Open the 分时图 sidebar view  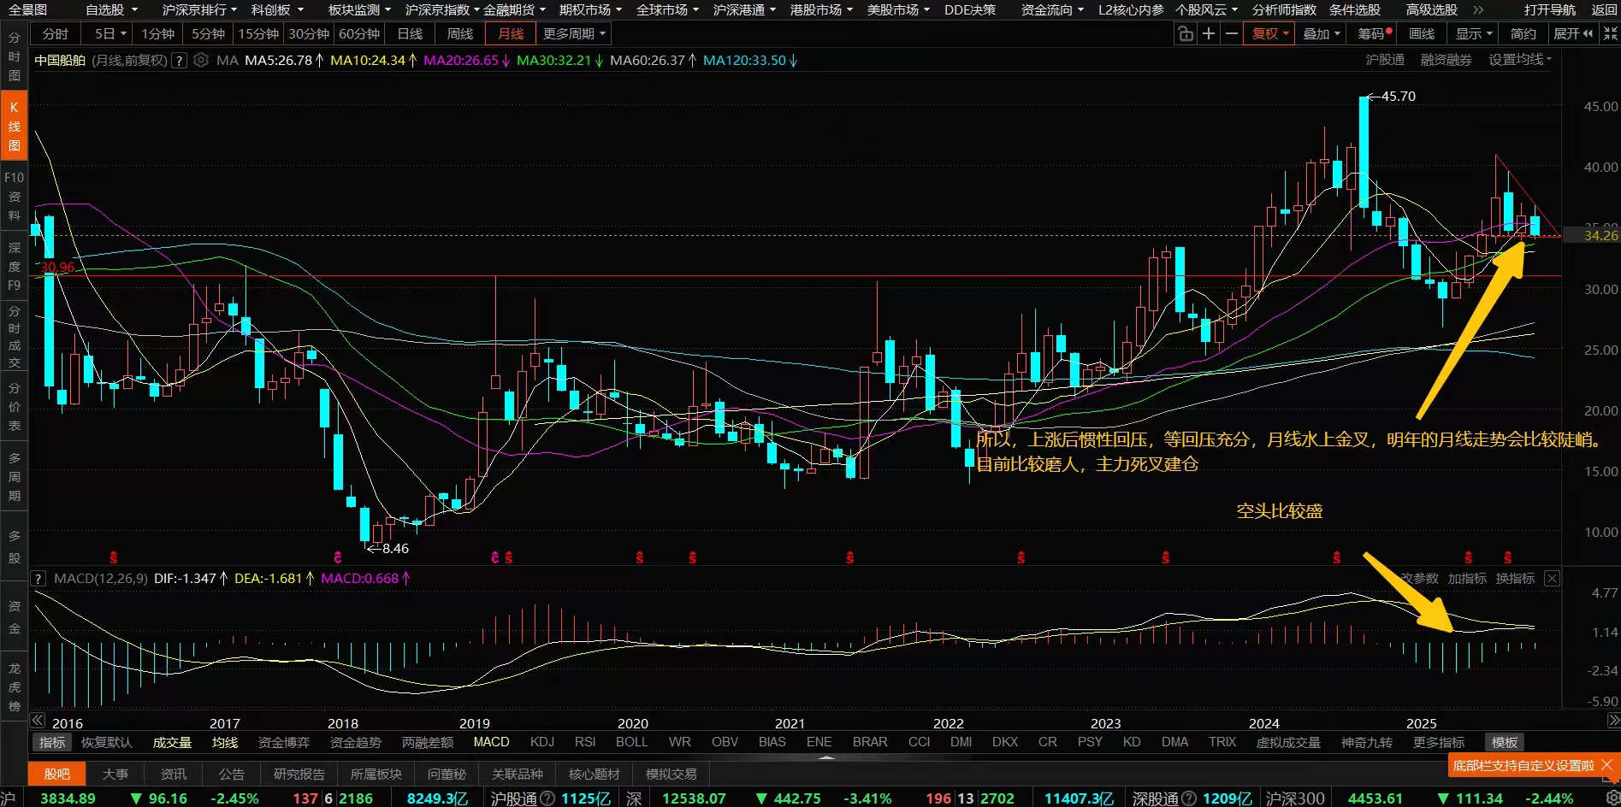click(x=14, y=56)
